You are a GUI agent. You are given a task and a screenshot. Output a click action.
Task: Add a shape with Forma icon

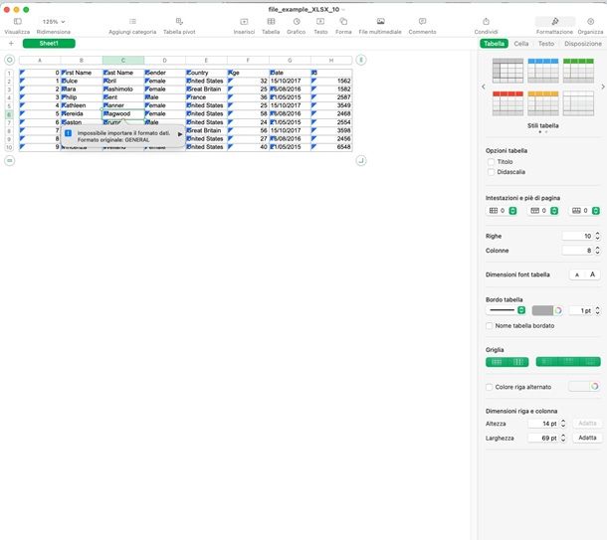(x=343, y=21)
